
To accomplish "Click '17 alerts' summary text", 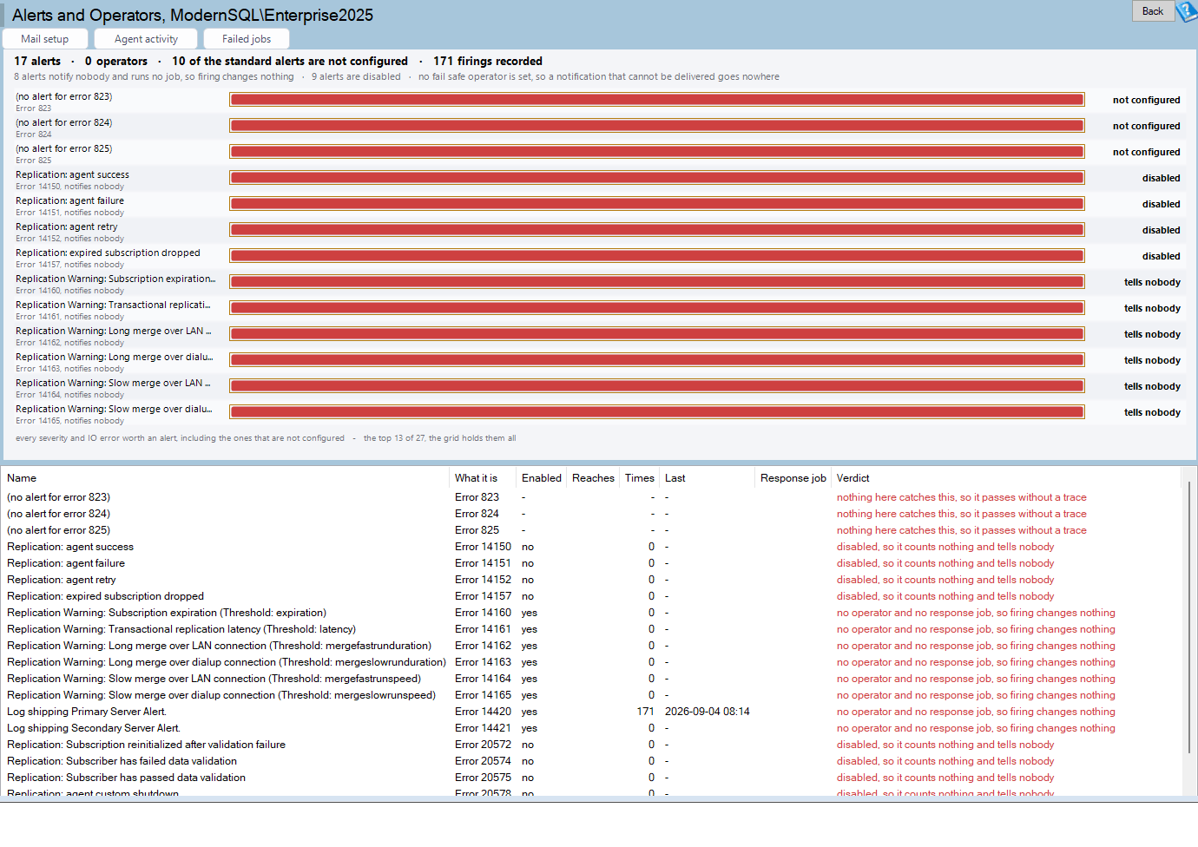I will (37, 61).
